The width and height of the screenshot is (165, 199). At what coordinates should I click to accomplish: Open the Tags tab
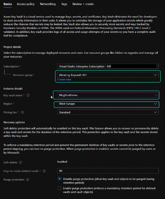64,4
